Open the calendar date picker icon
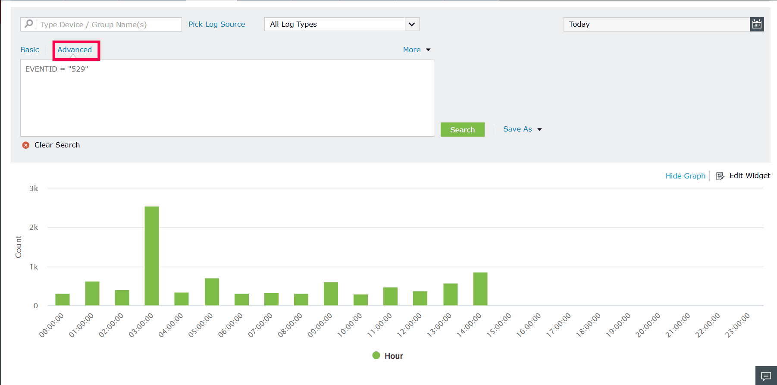Screen dimensions: 777x385 point(757,24)
